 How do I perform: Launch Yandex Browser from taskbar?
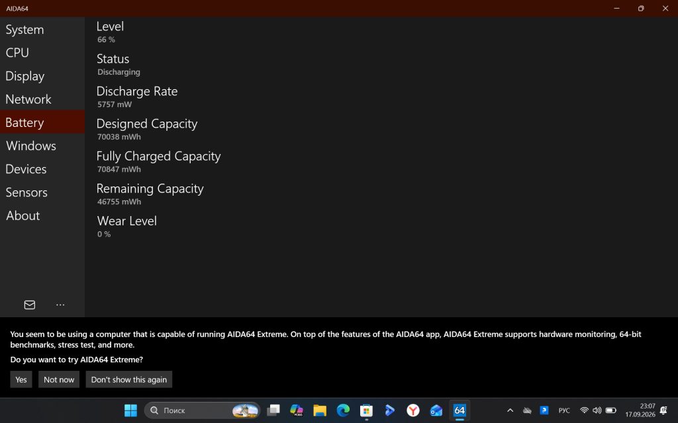click(x=413, y=410)
